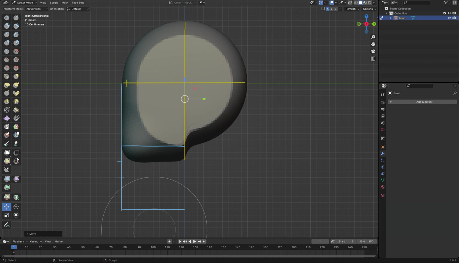Viewport: 459px width, 263px height.
Task: Switch to solid viewport shading
Action: point(361,3)
